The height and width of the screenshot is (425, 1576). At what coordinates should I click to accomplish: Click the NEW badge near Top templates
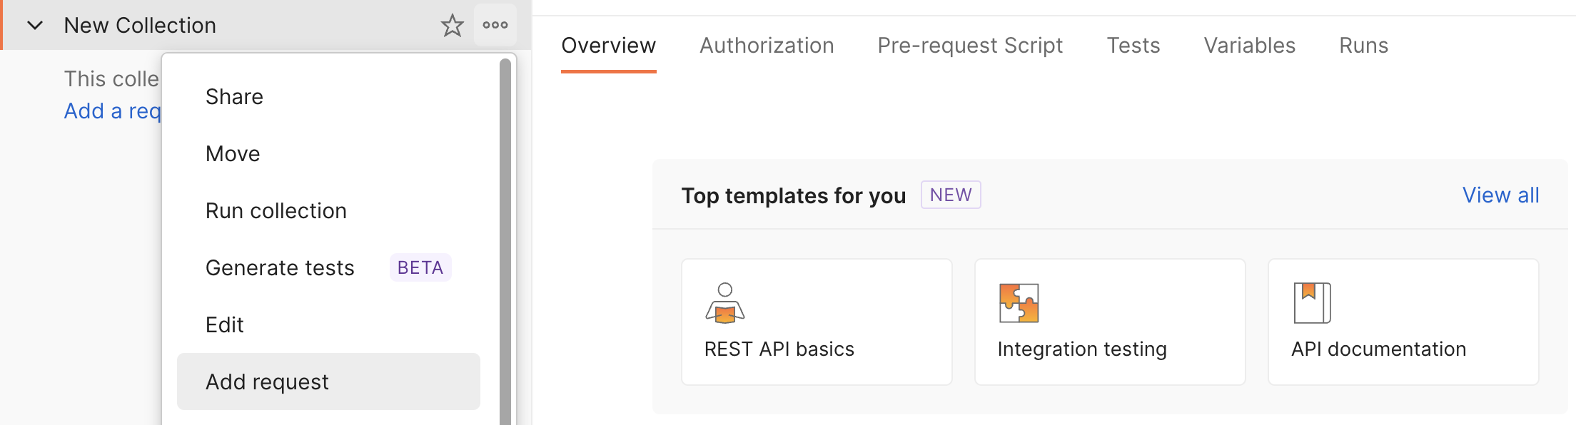point(951,195)
